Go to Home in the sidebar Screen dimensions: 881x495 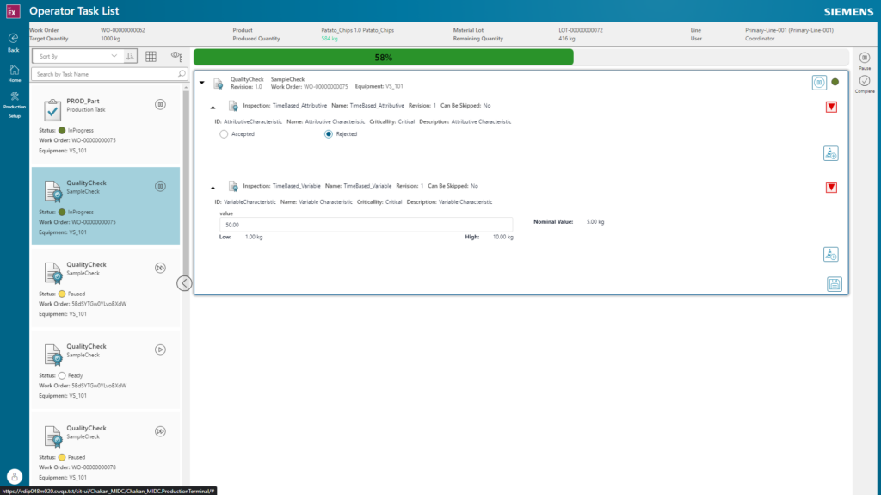14,70
